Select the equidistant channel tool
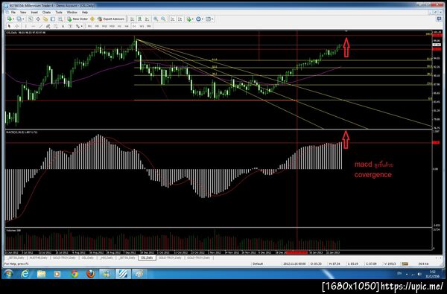 click(48, 26)
